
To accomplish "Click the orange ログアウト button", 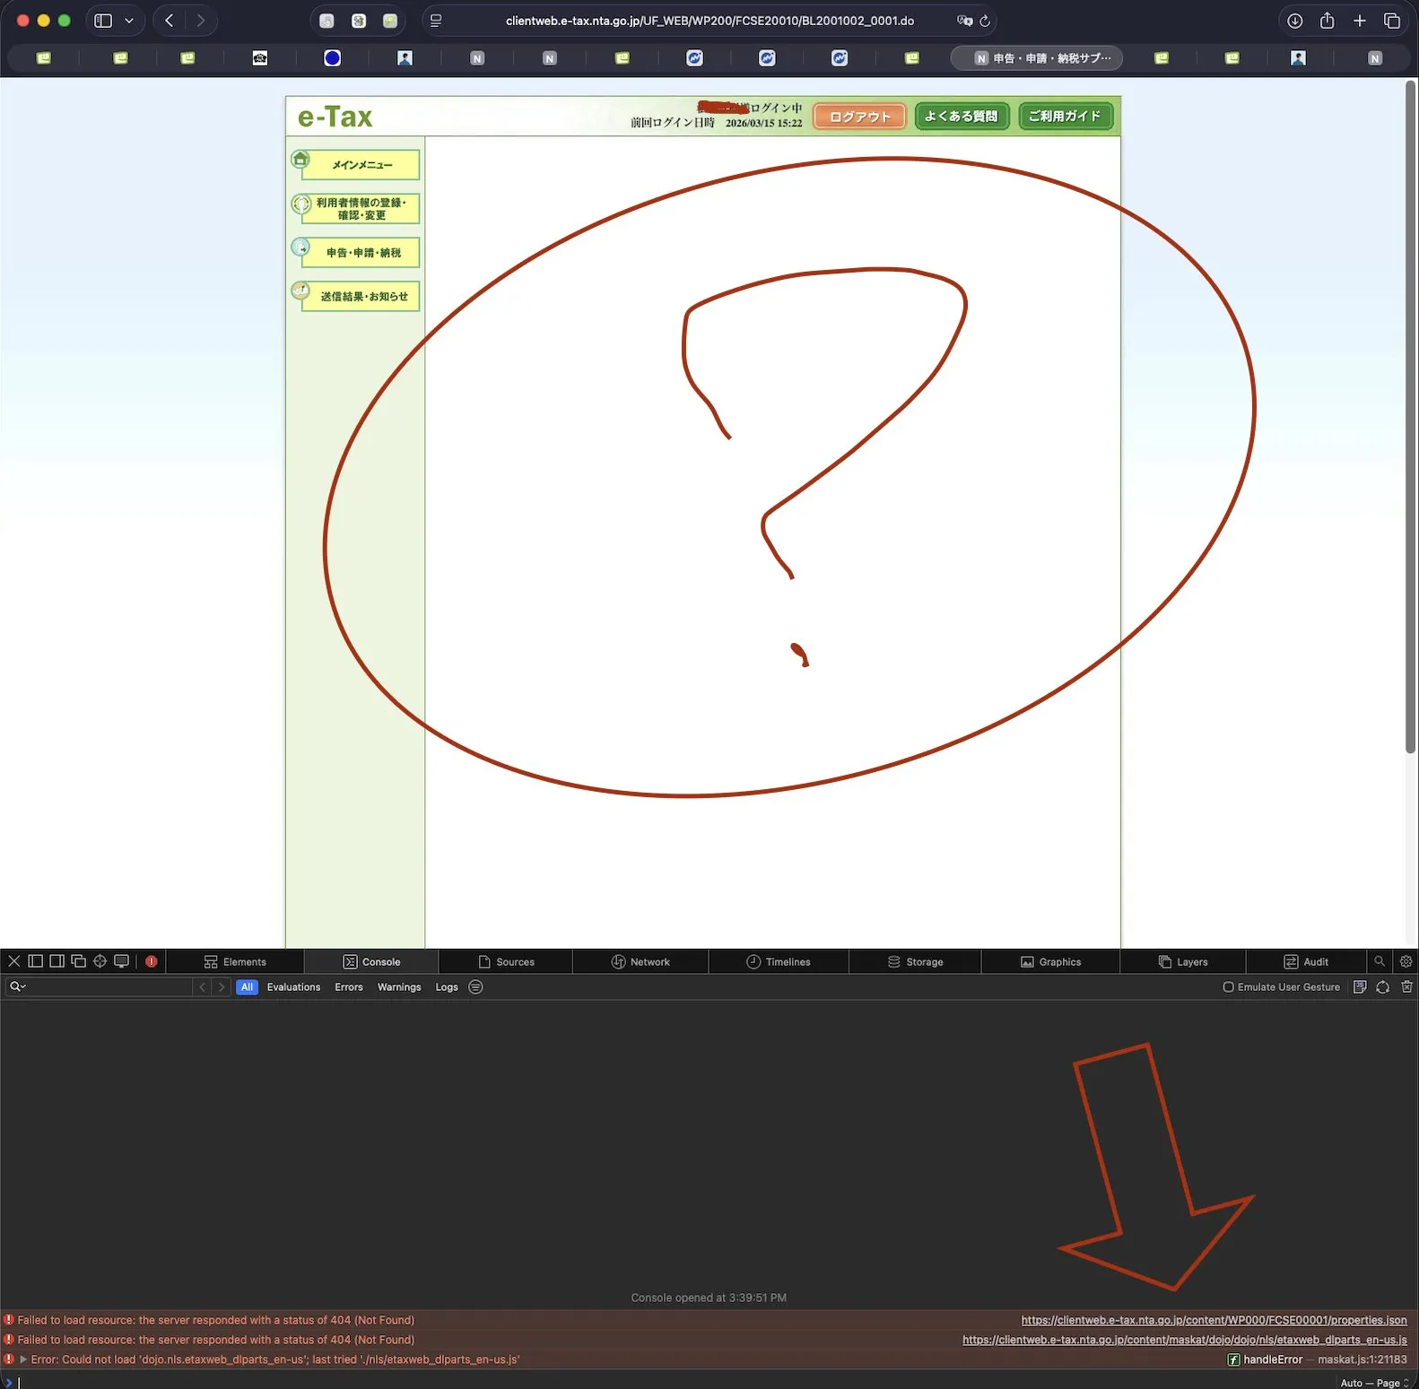I will point(858,117).
